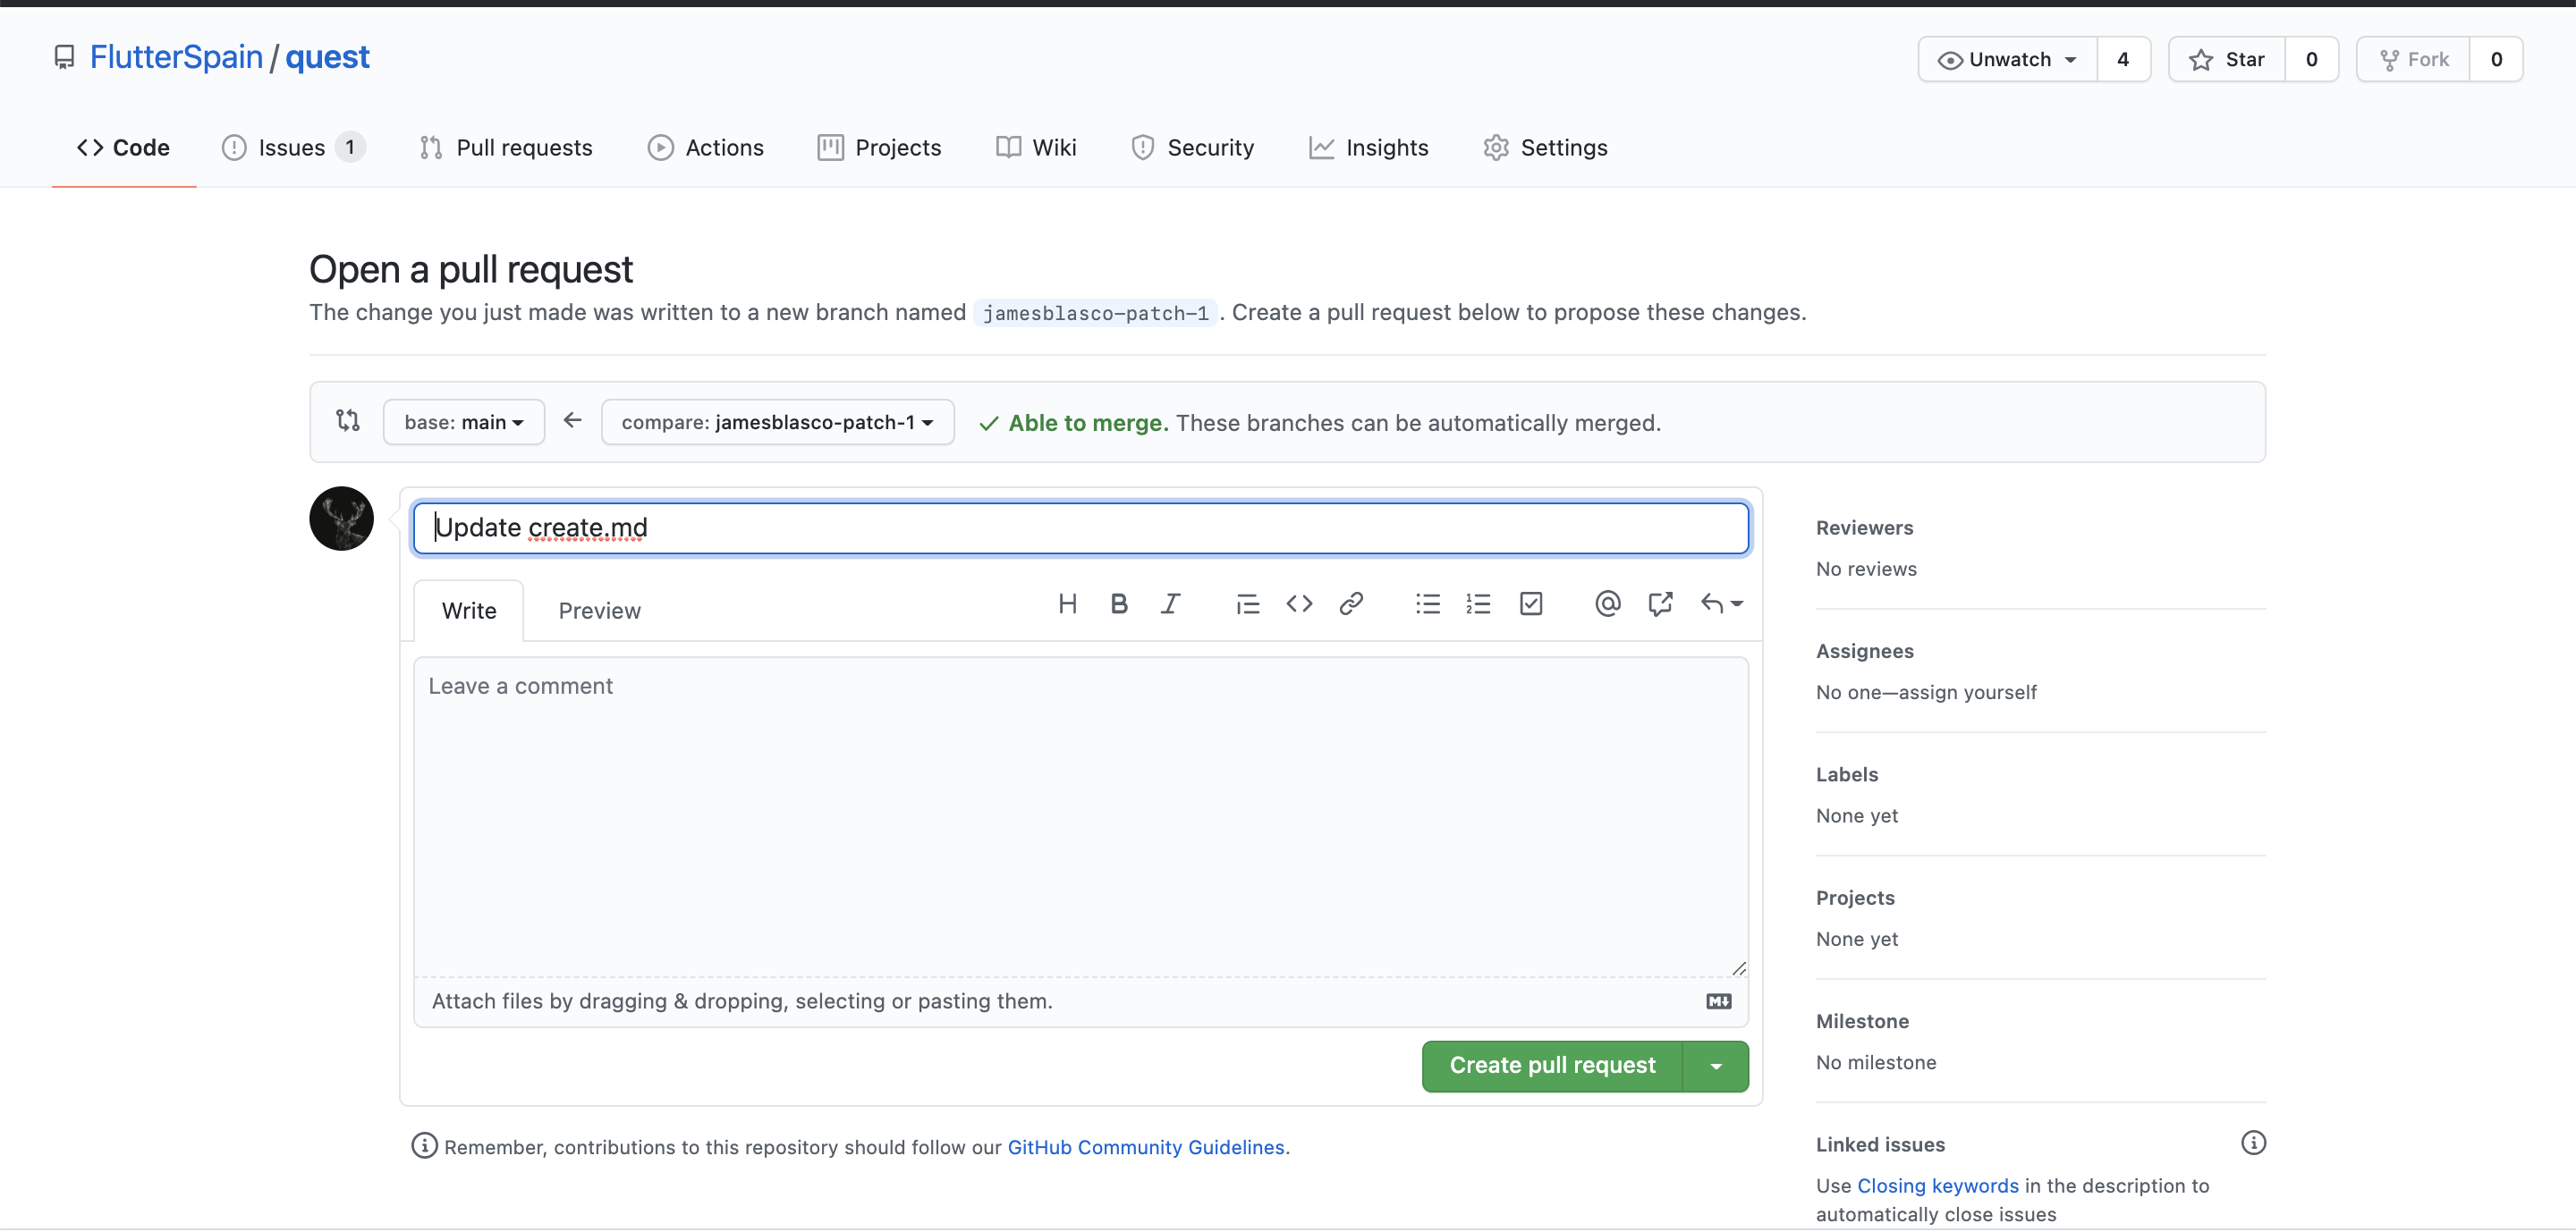2576x1232 pixels.
Task: Switch to the Preview tab
Action: coord(599,611)
